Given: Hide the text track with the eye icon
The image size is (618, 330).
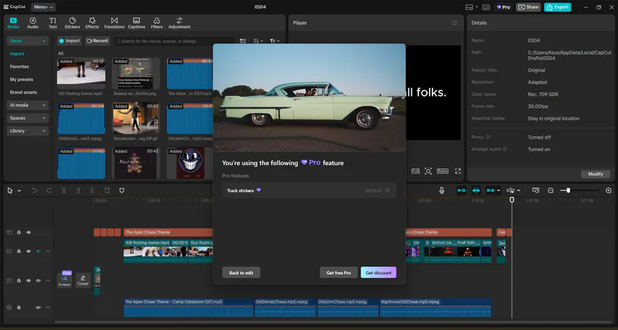Looking at the screenshot, I should point(28,232).
